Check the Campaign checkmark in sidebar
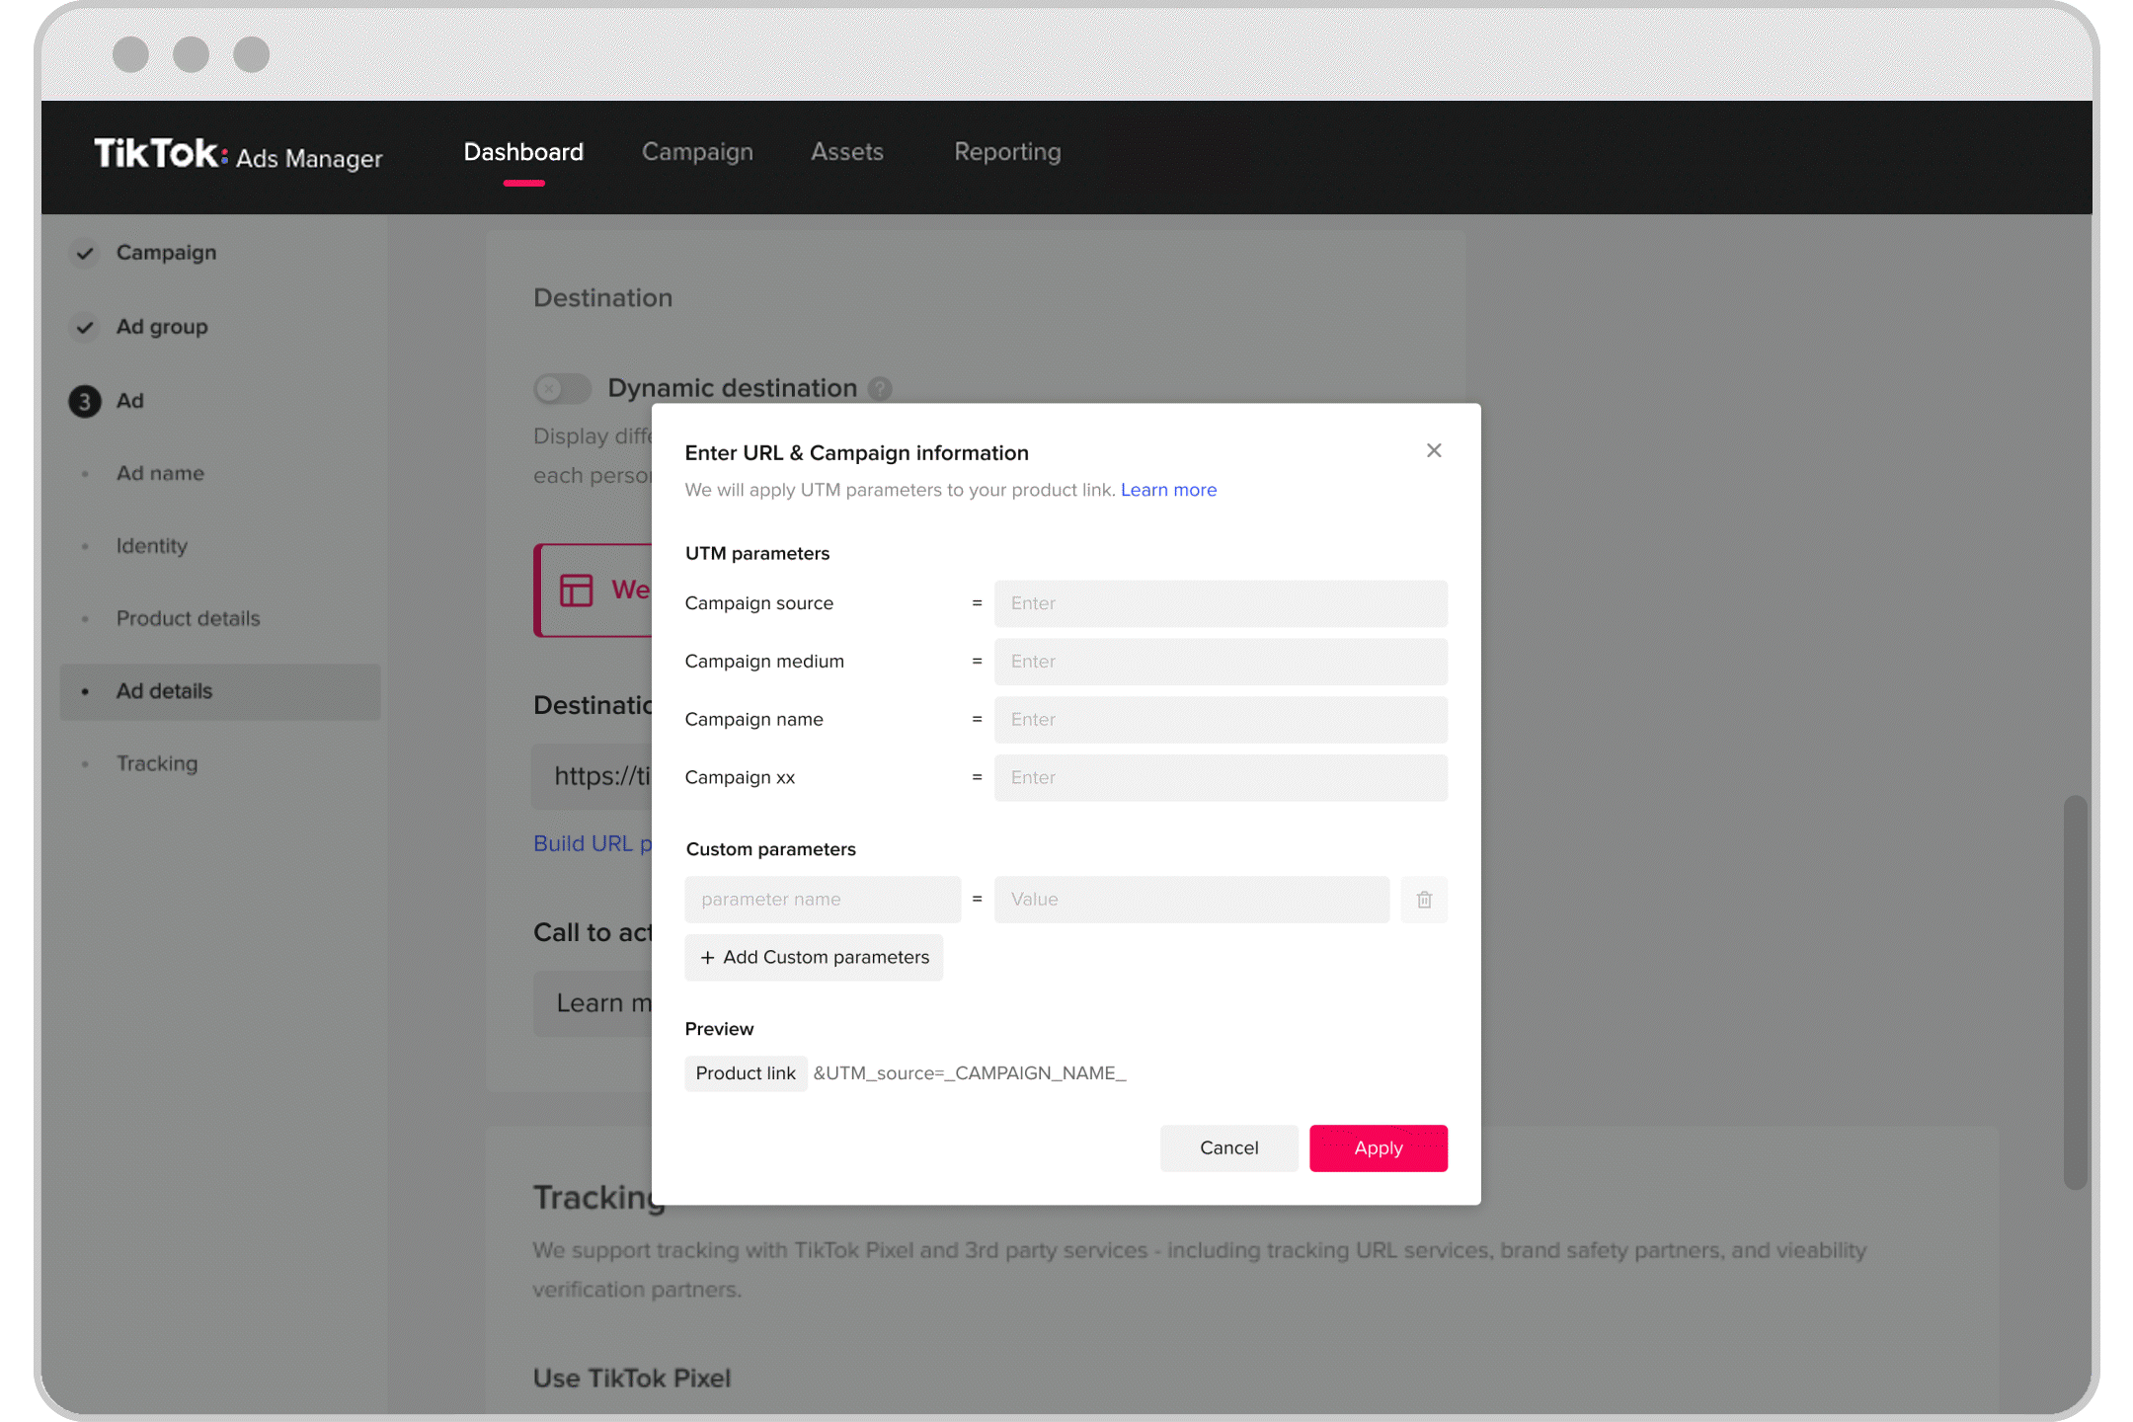The width and height of the screenshot is (2133, 1422). click(x=84, y=253)
